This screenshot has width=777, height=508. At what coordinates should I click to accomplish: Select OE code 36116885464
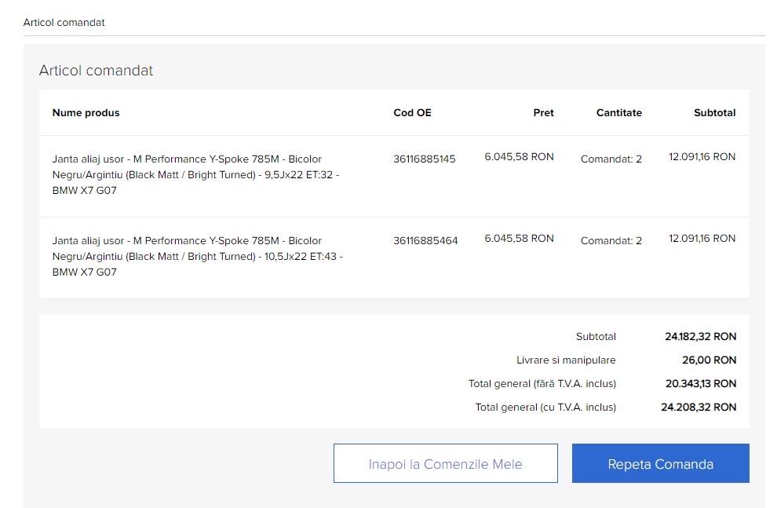tap(425, 240)
